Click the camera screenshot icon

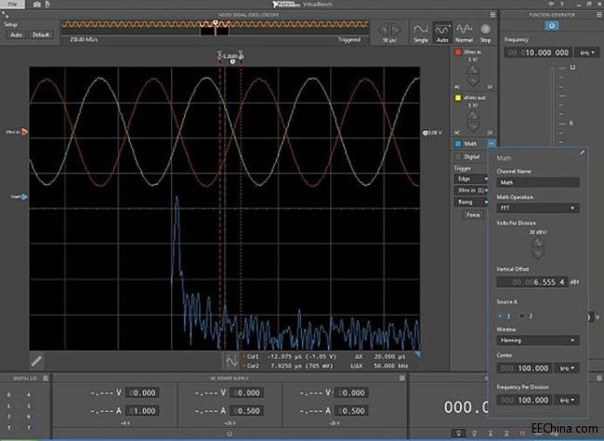click(36, 5)
